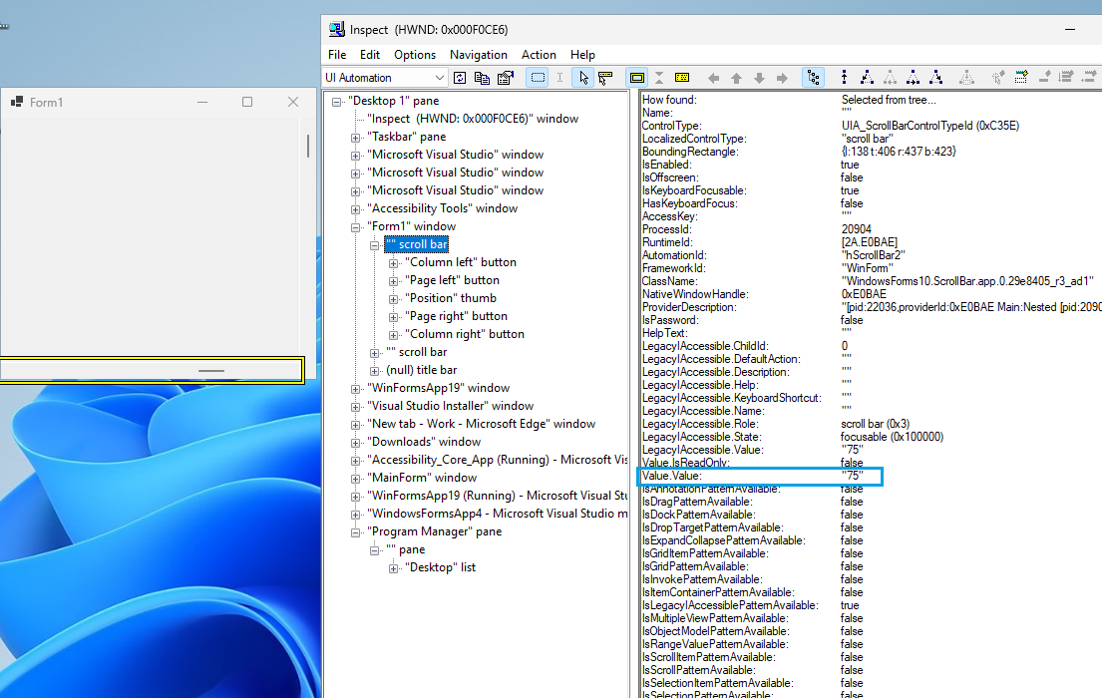Expand the "Position" thumb node
This screenshot has width=1102, height=698.
pyautogui.click(x=394, y=299)
